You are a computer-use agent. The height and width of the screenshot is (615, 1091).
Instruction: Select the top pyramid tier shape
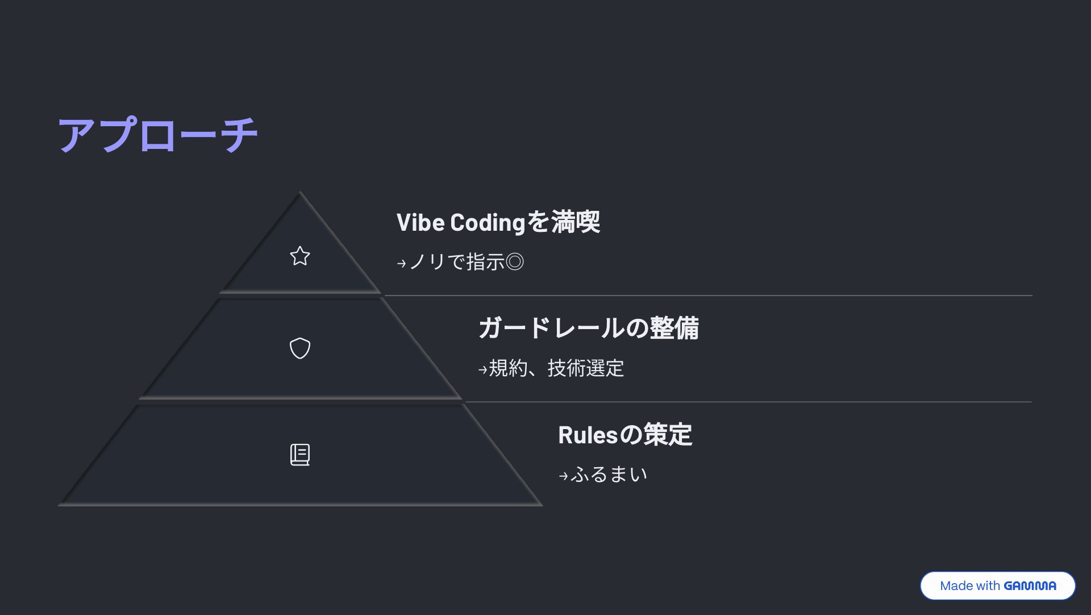(300, 243)
